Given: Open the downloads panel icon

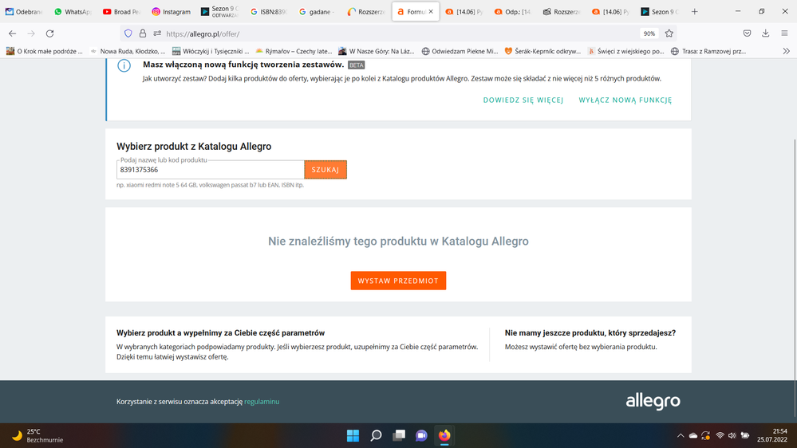Looking at the screenshot, I should (765, 33).
